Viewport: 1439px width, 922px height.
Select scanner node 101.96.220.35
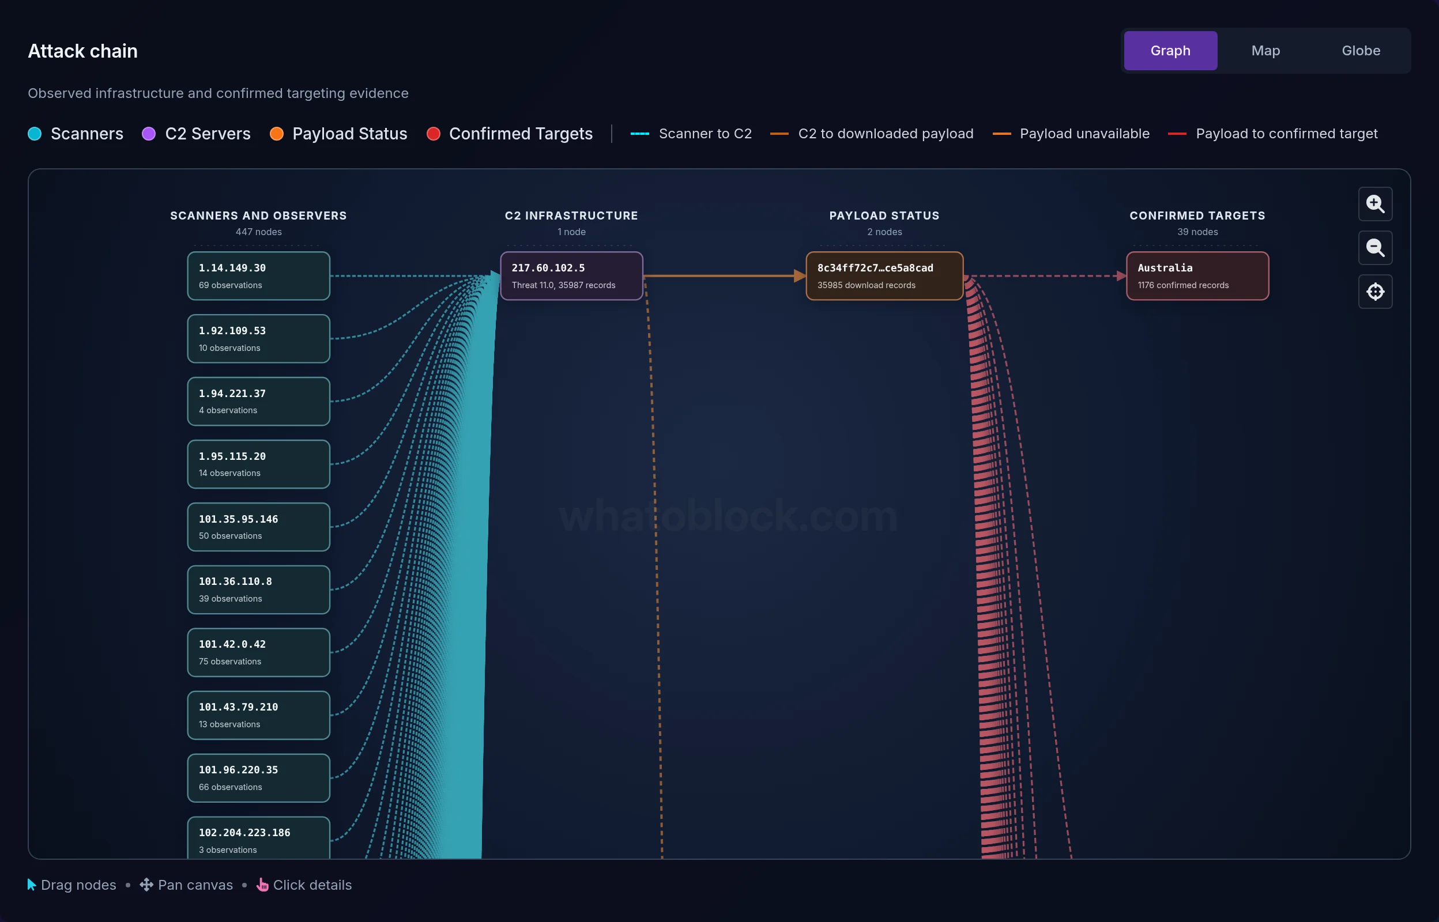259,778
